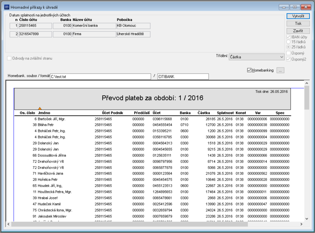Click the row for Bláha Petr

[x=153, y=125]
